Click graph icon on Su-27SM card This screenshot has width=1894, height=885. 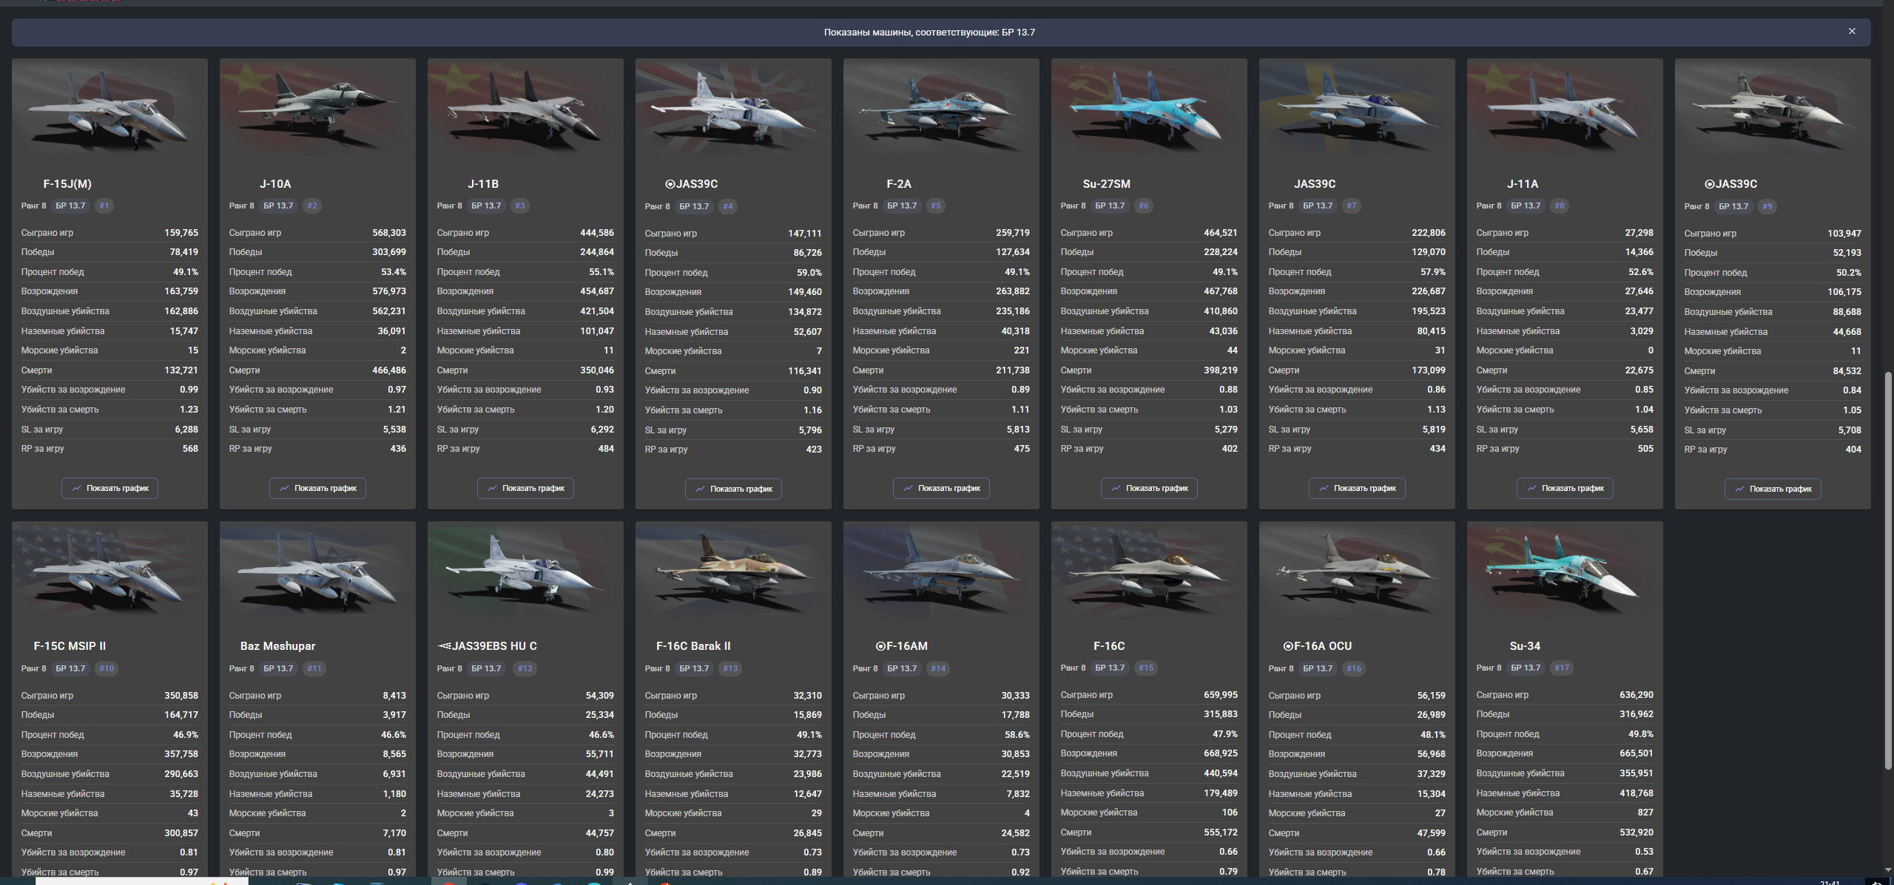tap(1116, 488)
